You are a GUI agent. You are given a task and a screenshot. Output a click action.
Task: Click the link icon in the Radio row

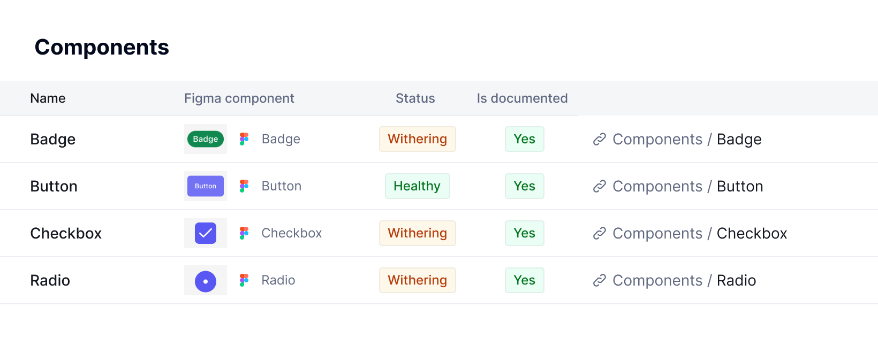[x=599, y=280]
